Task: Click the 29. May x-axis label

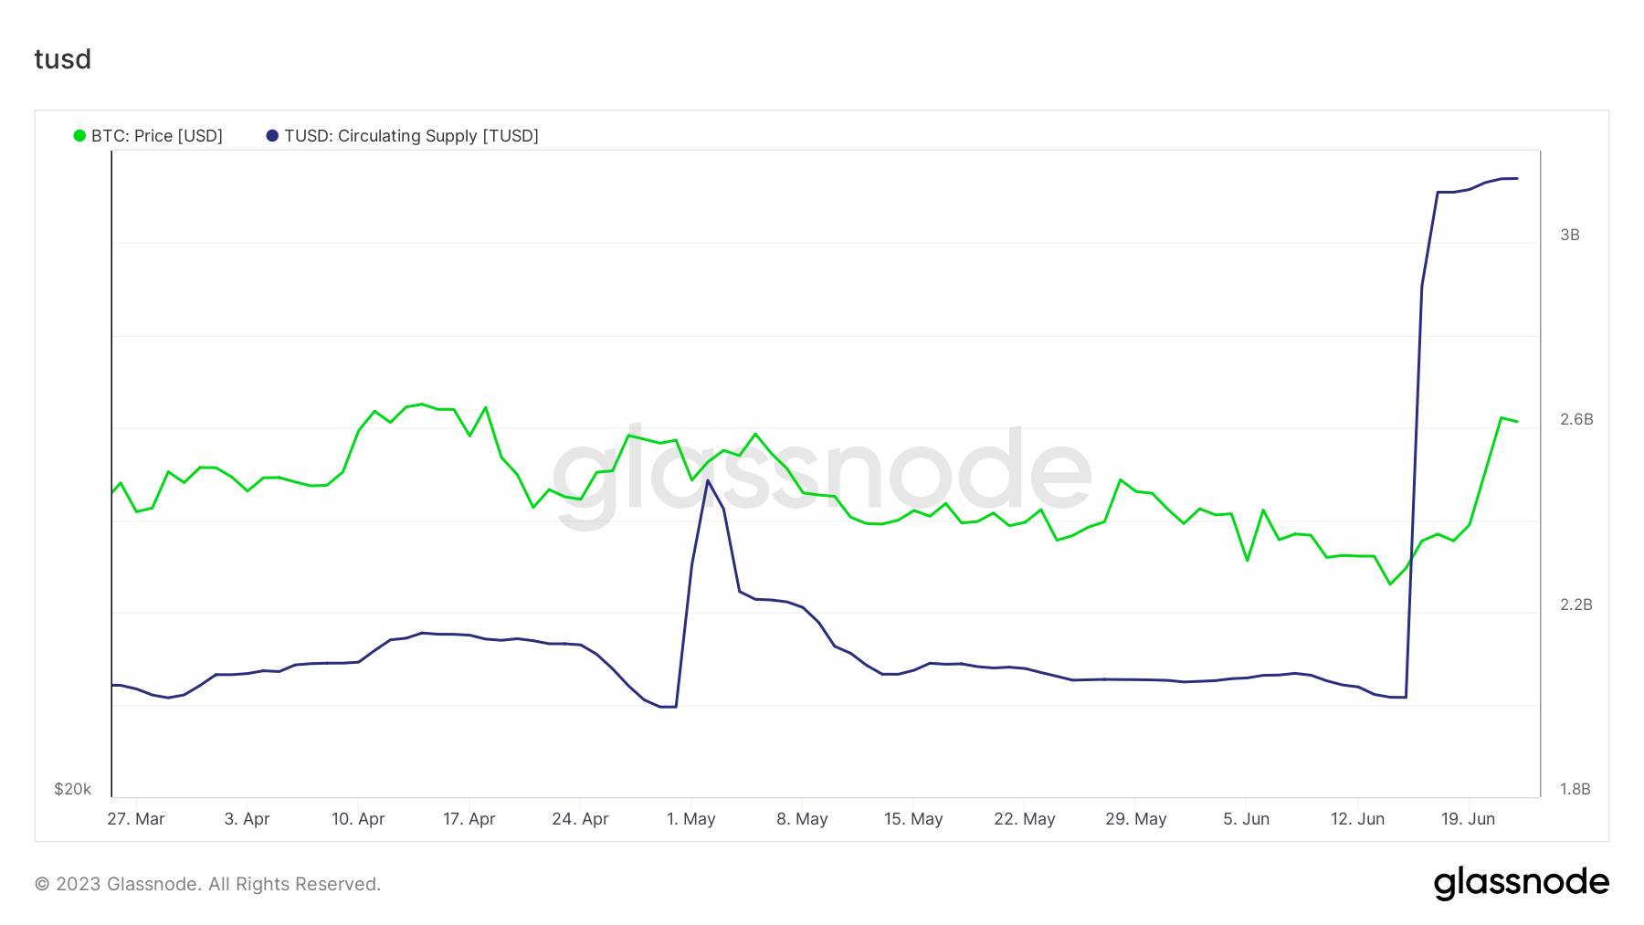Action: point(1135,819)
